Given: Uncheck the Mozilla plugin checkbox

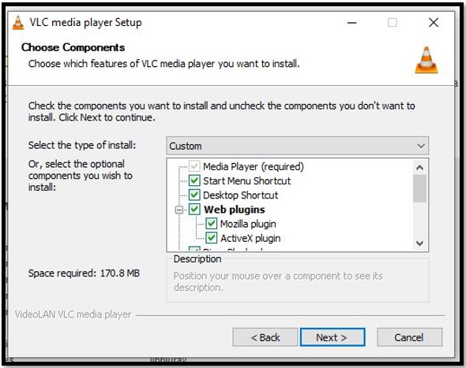Looking at the screenshot, I should coord(212,224).
